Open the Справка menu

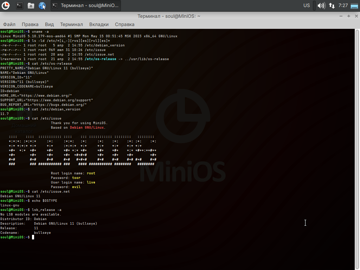(x=125, y=24)
